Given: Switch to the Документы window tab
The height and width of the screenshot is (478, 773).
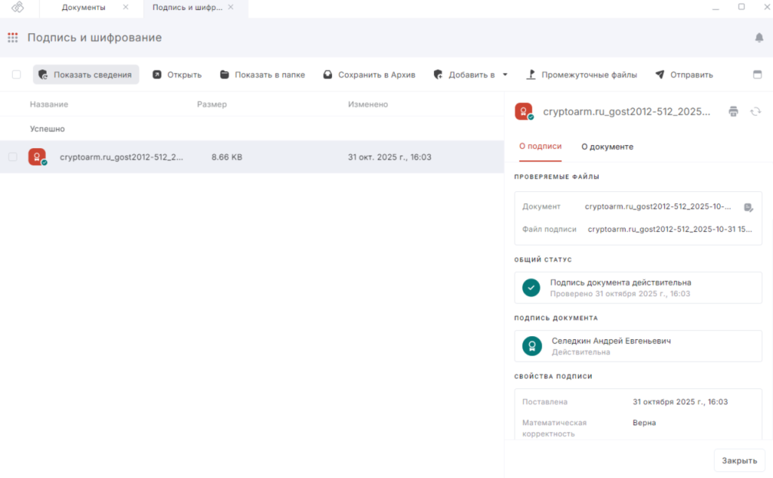Looking at the screenshot, I should coord(83,8).
